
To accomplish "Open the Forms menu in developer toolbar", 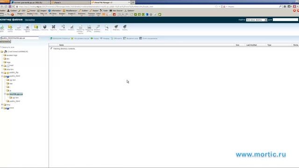I will 31,10.
